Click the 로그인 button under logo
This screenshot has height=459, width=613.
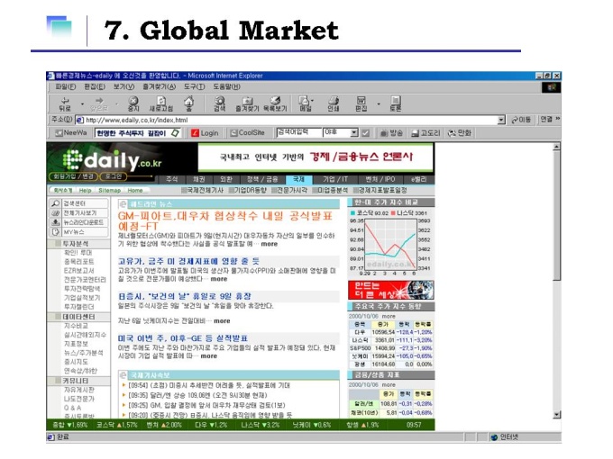114,176
